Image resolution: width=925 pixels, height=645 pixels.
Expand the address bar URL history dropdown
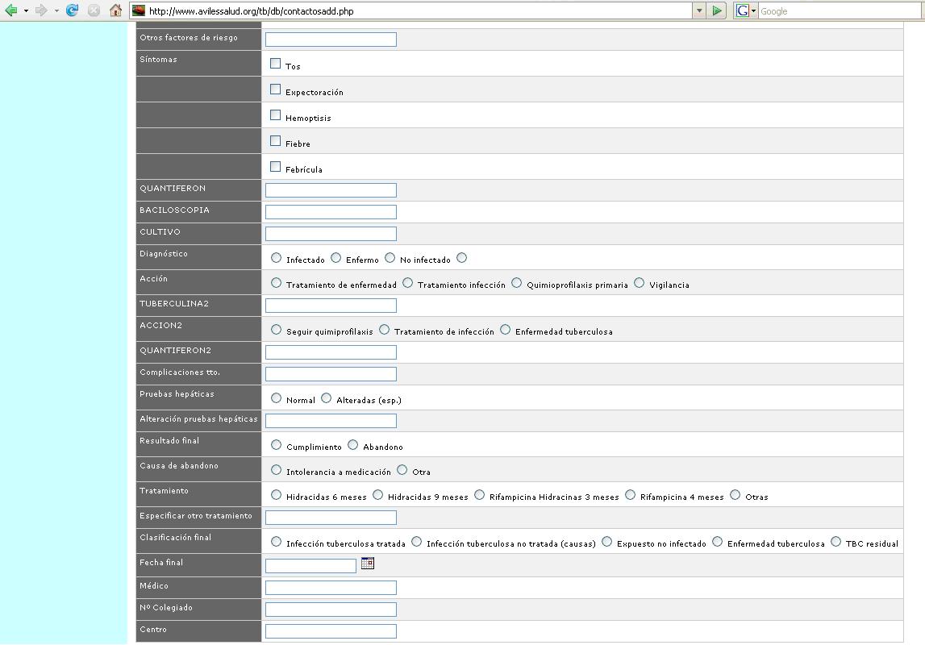(x=698, y=10)
